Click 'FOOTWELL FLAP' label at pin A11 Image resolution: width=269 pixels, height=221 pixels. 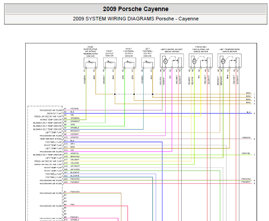coord(54,142)
